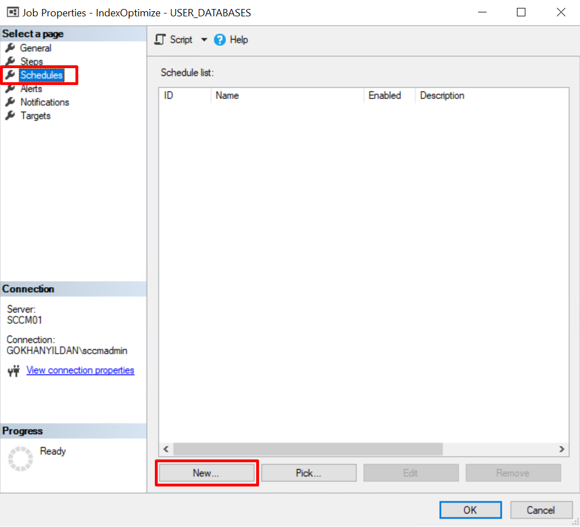Viewport: 580px width, 527px height.
Task: Close the Job Properties dialog
Action: pyautogui.click(x=561, y=12)
